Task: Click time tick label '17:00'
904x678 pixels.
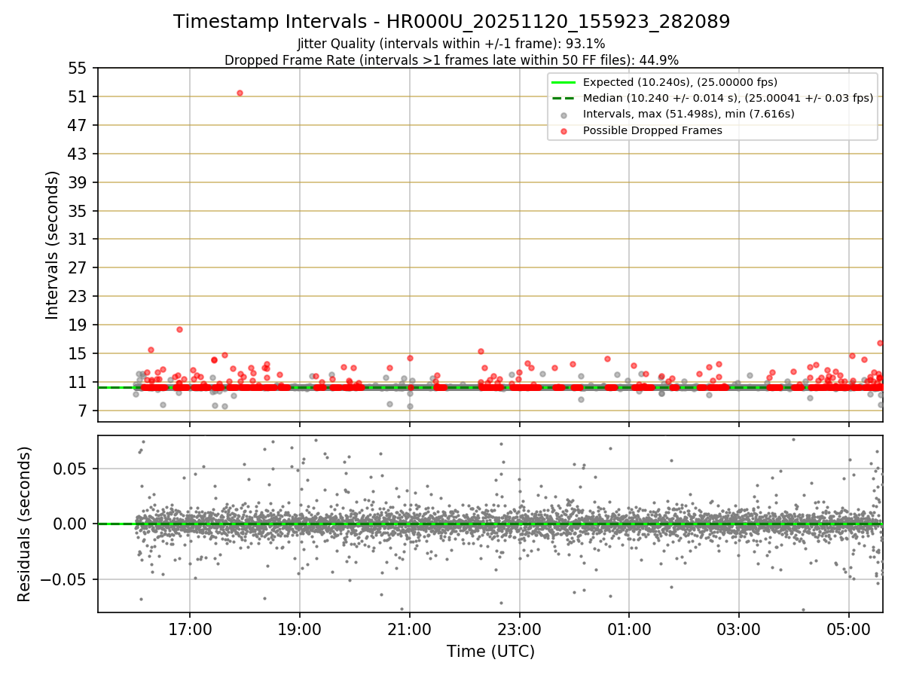Action: [190, 629]
